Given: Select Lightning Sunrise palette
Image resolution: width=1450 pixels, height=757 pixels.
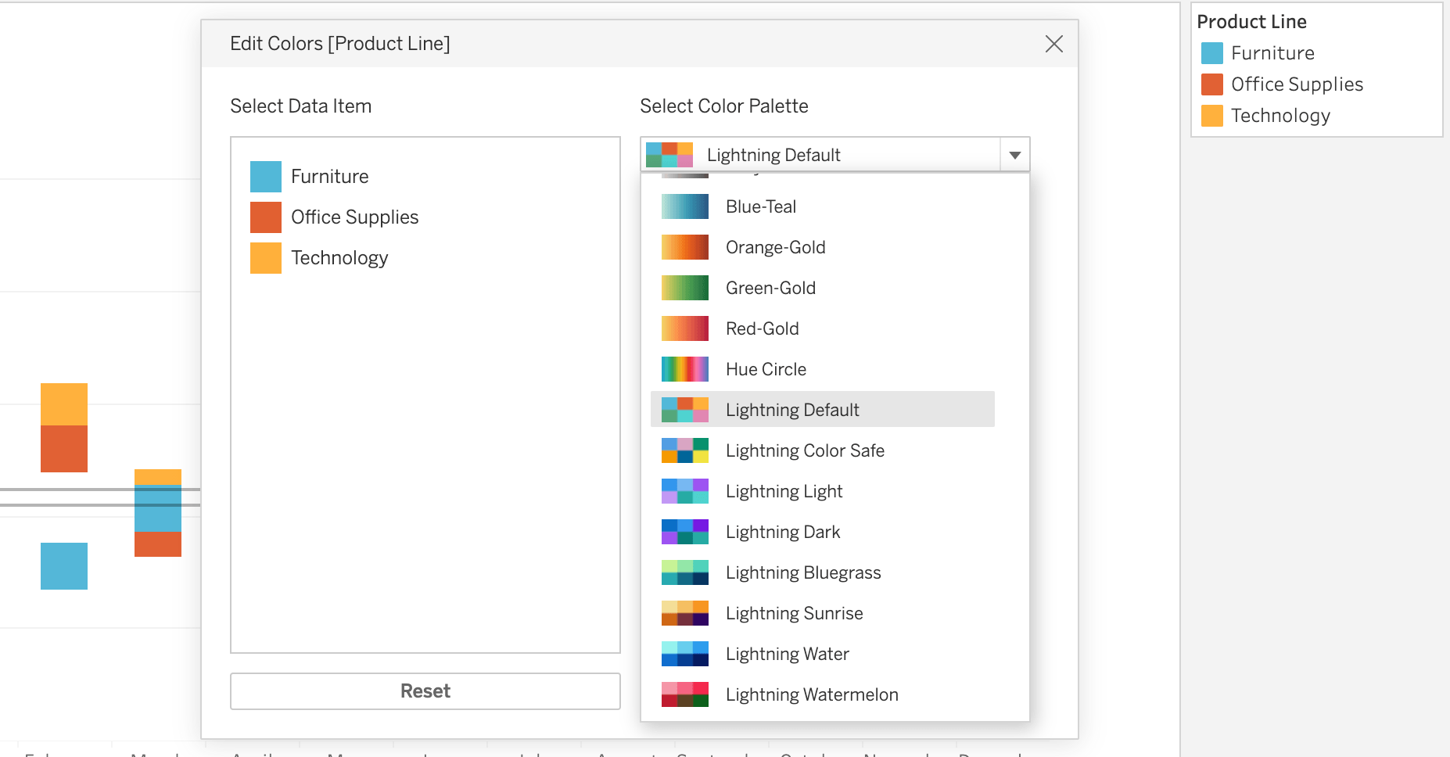Looking at the screenshot, I should (x=823, y=613).
